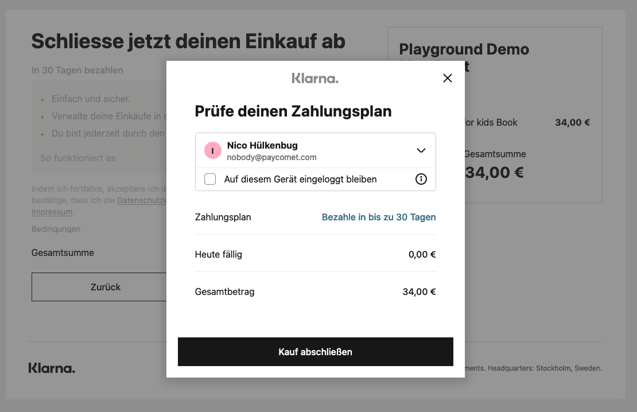Screen dimensions: 637x412
Task: Open account dropdown via Nico Hülkenbug name
Action: click(262, 145)
